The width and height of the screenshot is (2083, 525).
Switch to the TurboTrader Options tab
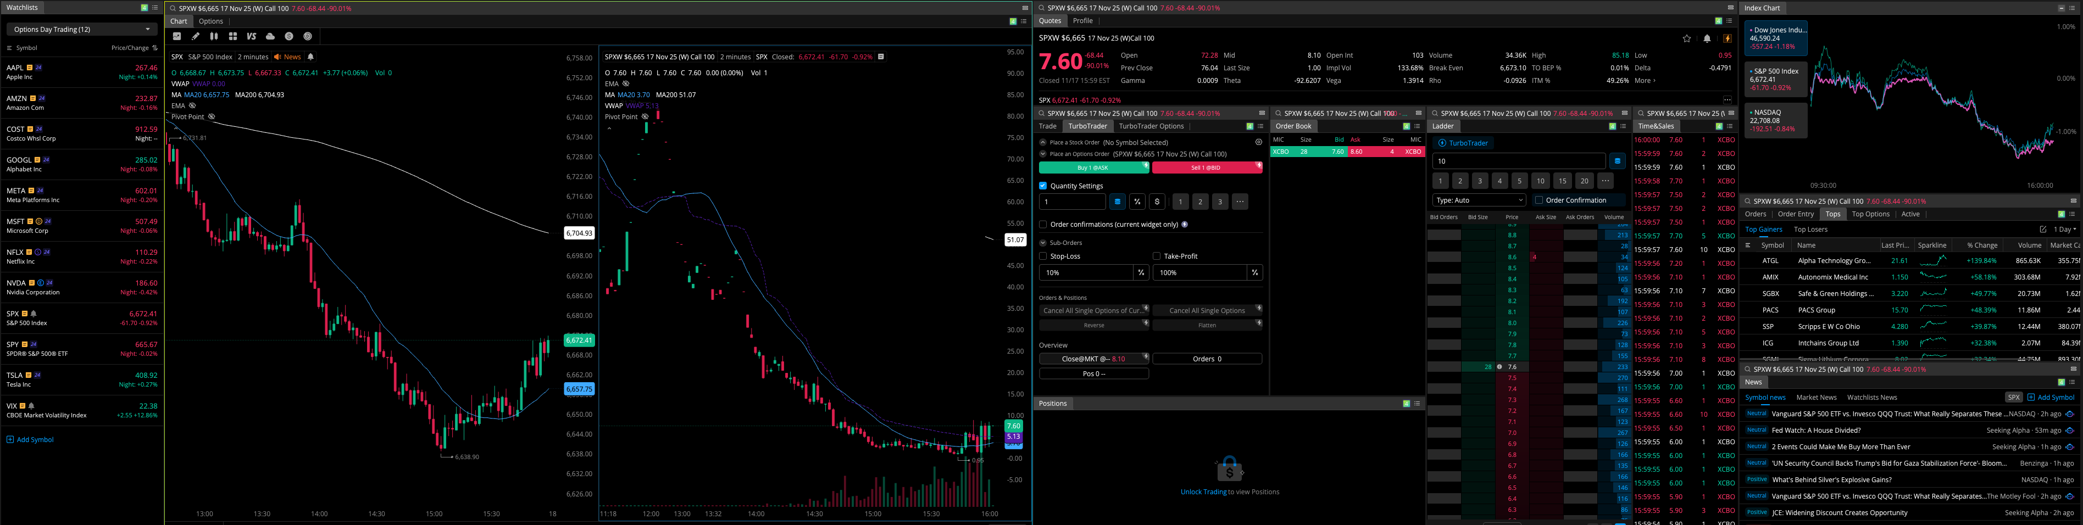[1151, 126]
